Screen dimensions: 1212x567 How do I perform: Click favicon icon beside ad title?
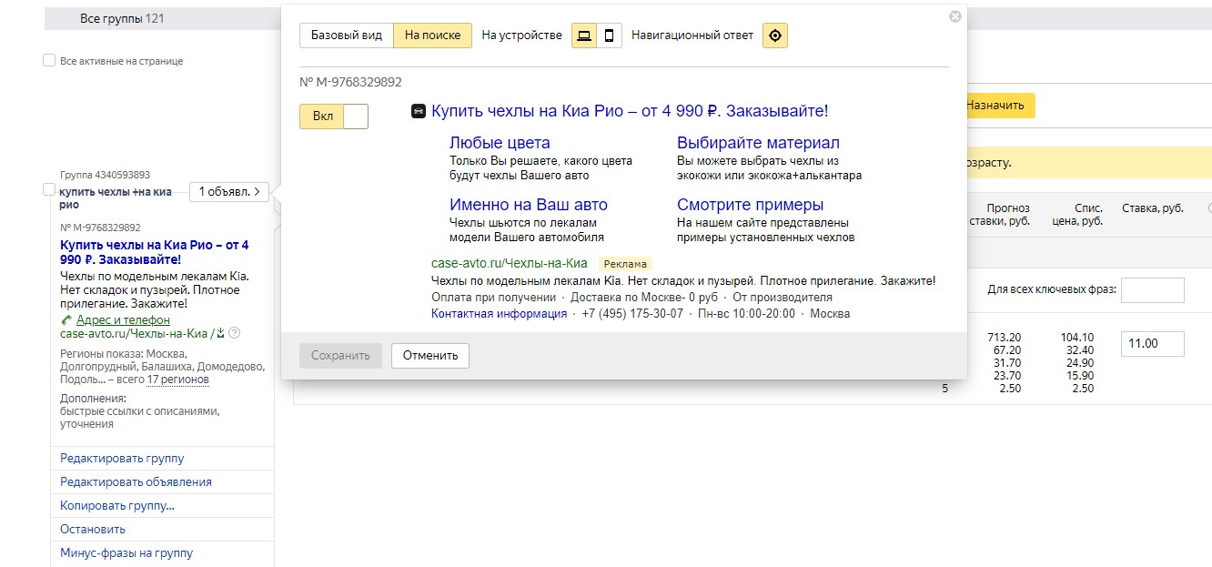tap(419, 111)
